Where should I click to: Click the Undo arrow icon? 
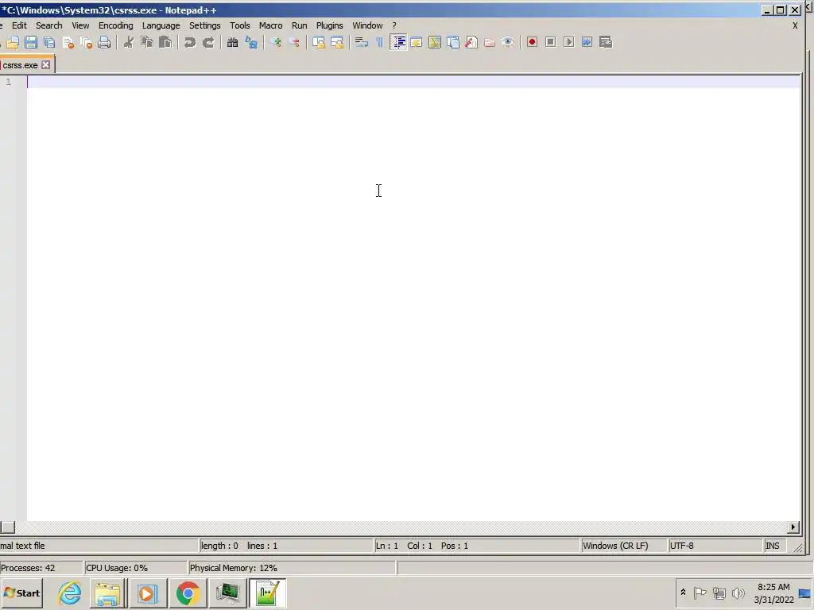coord(189,42)
